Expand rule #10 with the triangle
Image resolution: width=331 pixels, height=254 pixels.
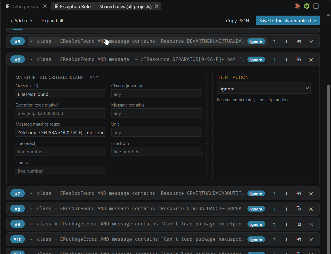31,239
